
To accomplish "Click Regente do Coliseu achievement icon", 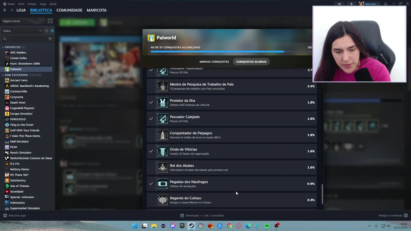I will 162,200.
